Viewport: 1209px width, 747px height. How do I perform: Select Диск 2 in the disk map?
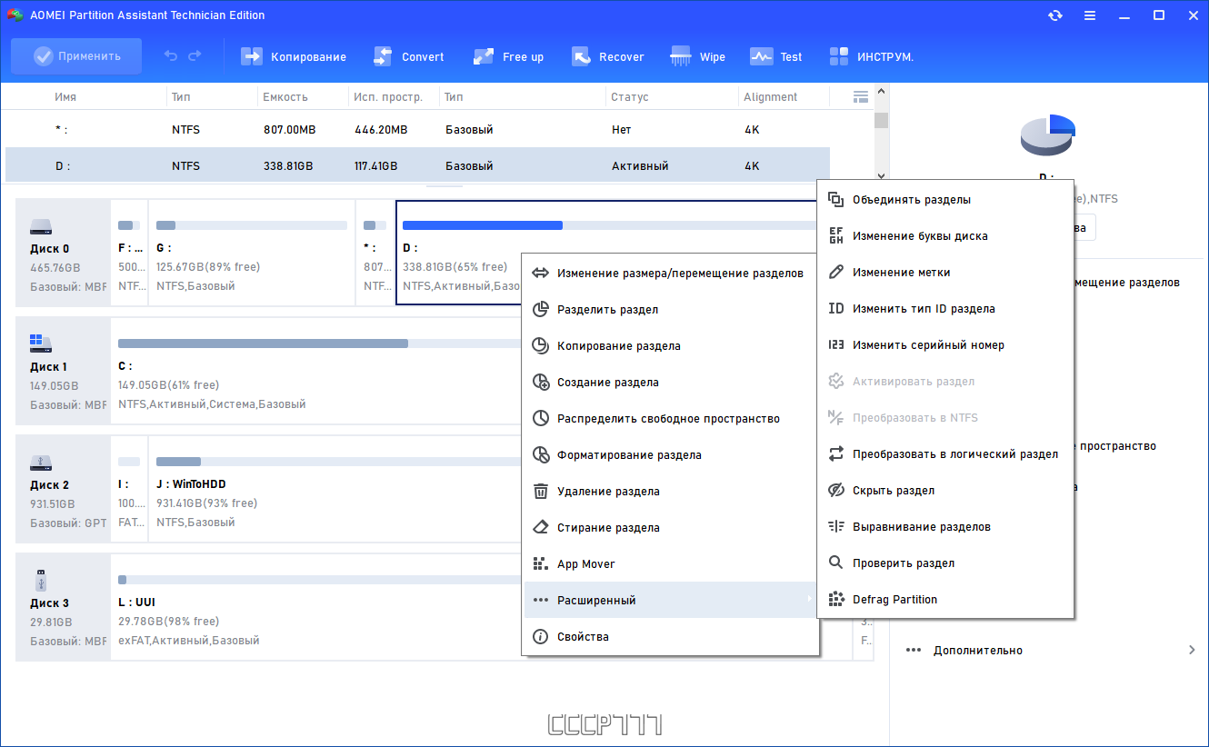[63, 493]
